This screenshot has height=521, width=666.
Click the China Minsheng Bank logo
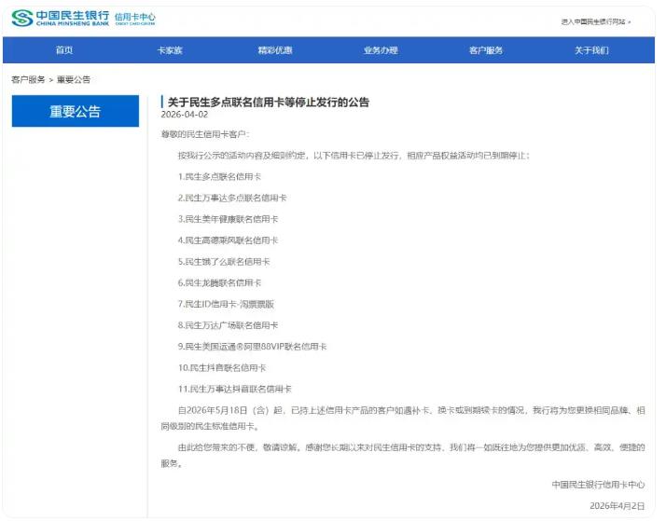click(61, 19)
